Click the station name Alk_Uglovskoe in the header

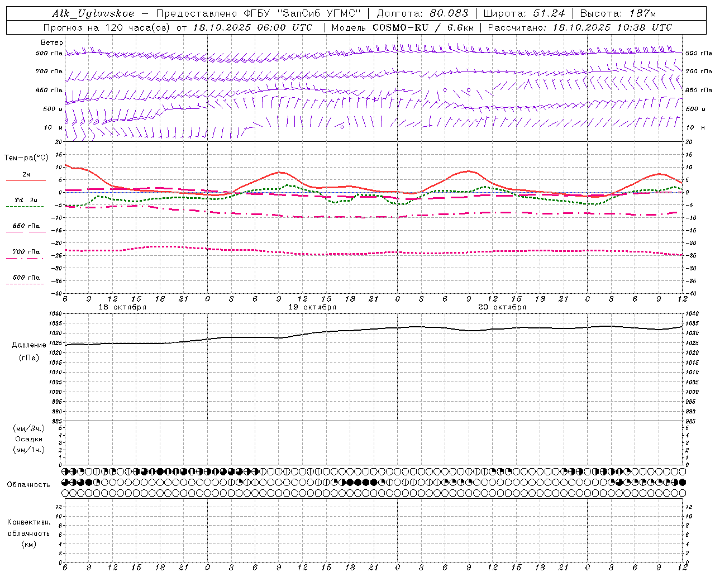[93, 14]
